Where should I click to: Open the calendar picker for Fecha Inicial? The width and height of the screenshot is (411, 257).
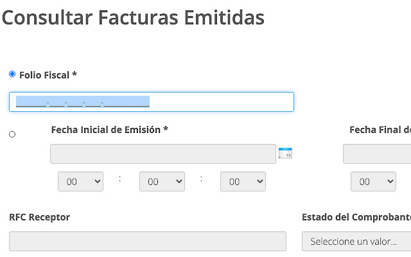pyautogui.click(x=285, y=154)
